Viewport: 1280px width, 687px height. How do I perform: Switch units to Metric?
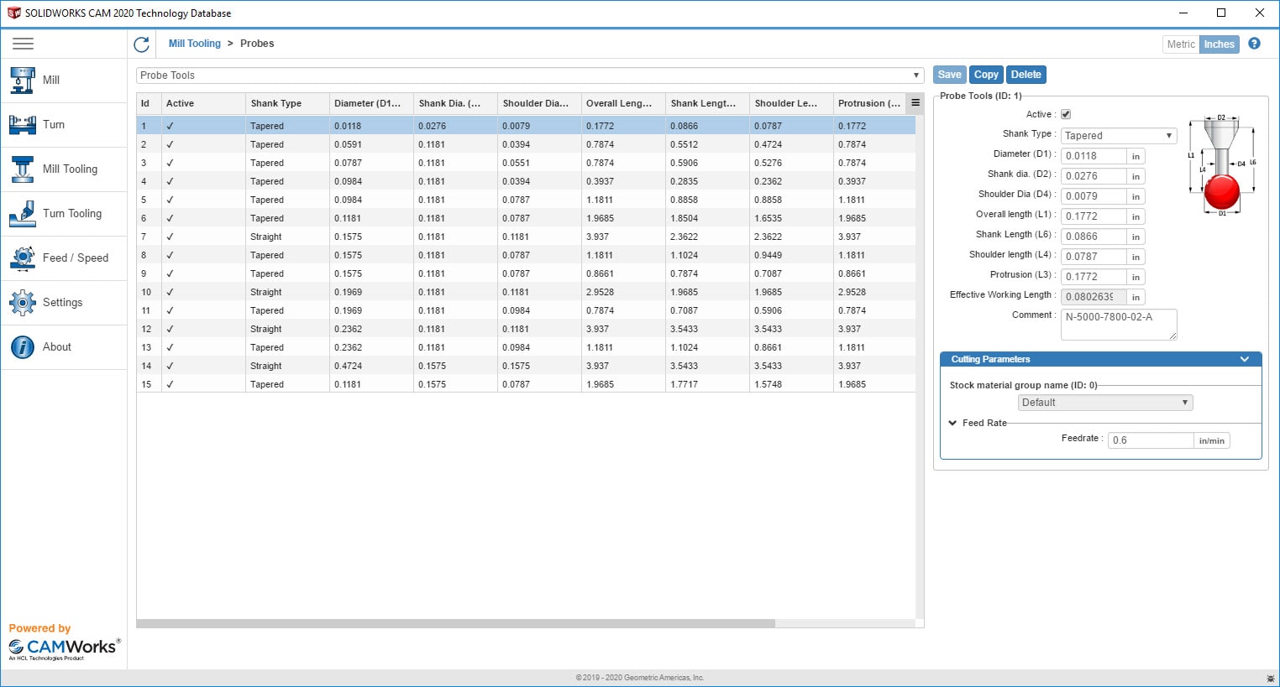(x=1181, y=44)
